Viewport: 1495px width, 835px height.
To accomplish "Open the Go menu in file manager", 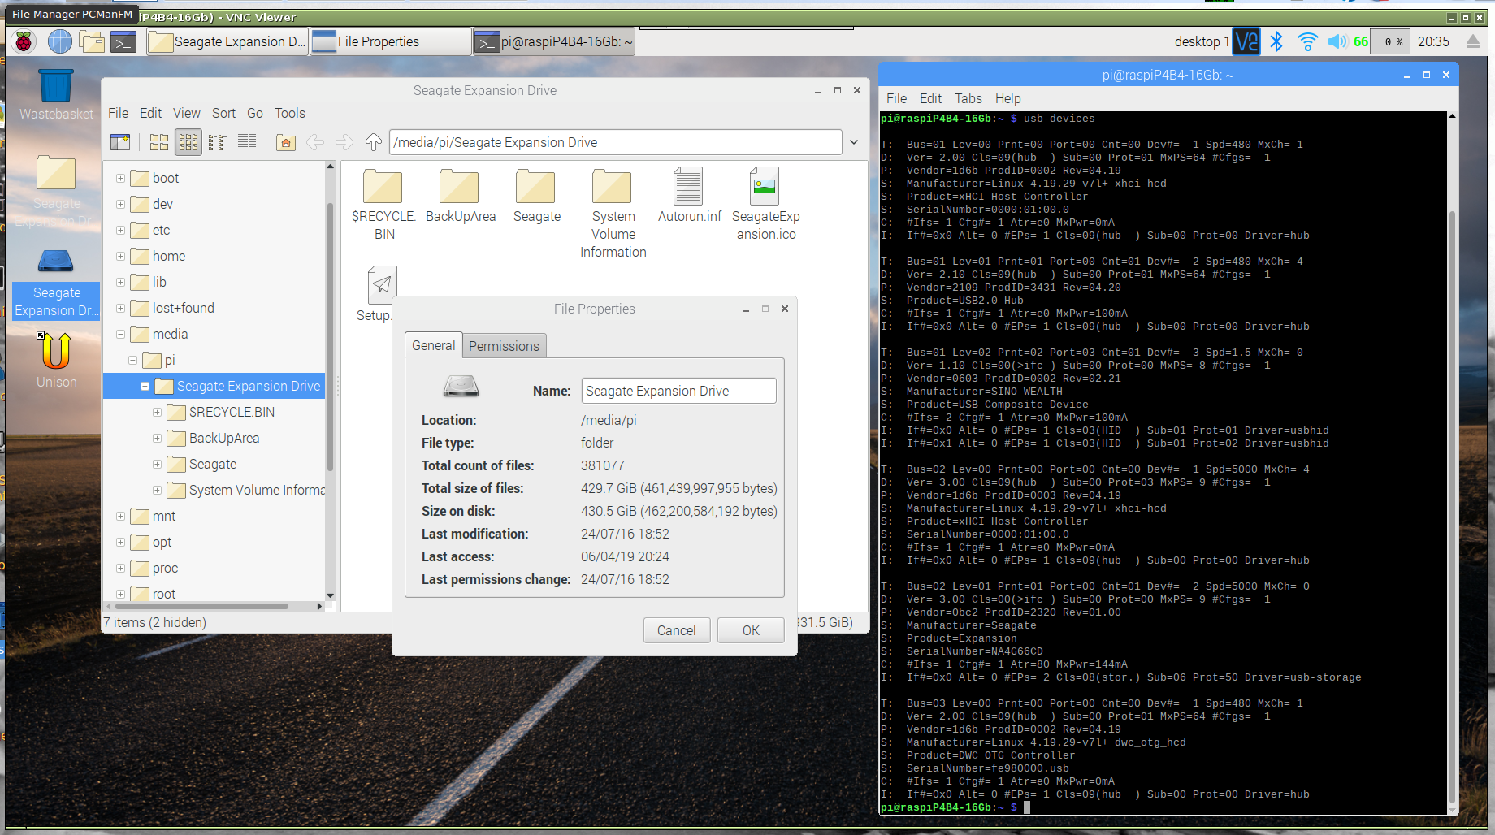I will (x=255, y=113).
